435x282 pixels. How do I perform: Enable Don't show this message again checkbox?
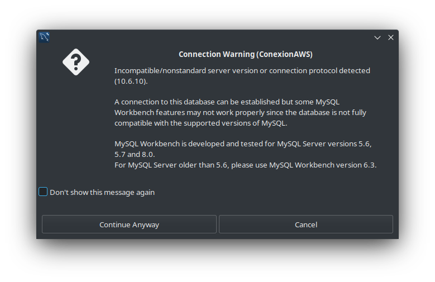(x=43, y=192)
